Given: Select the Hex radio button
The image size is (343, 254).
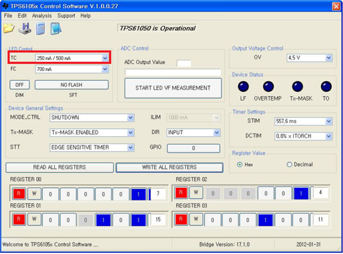Looking at the screenshot, I should click(x=239, y=164).
